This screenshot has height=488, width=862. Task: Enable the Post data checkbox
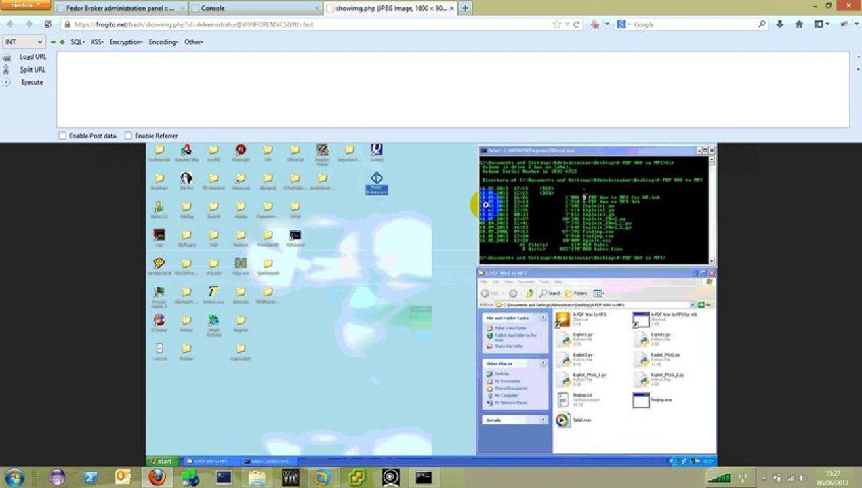62,136
